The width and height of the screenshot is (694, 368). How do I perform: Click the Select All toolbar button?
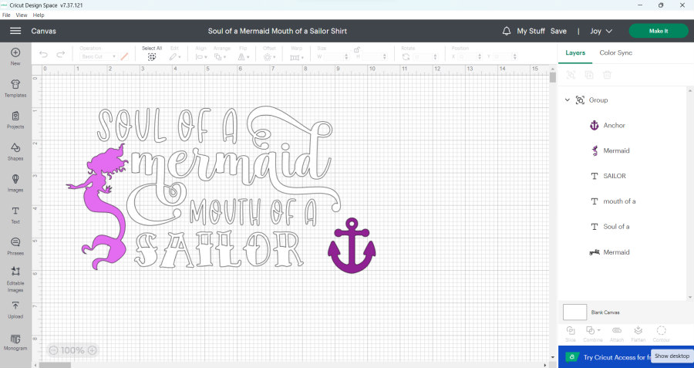(152, 53)
